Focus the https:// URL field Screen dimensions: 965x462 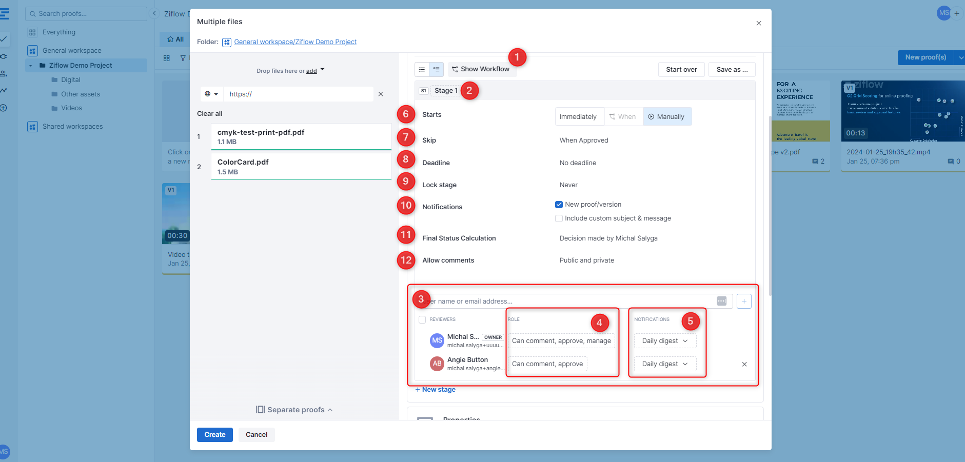coord(299,94)
